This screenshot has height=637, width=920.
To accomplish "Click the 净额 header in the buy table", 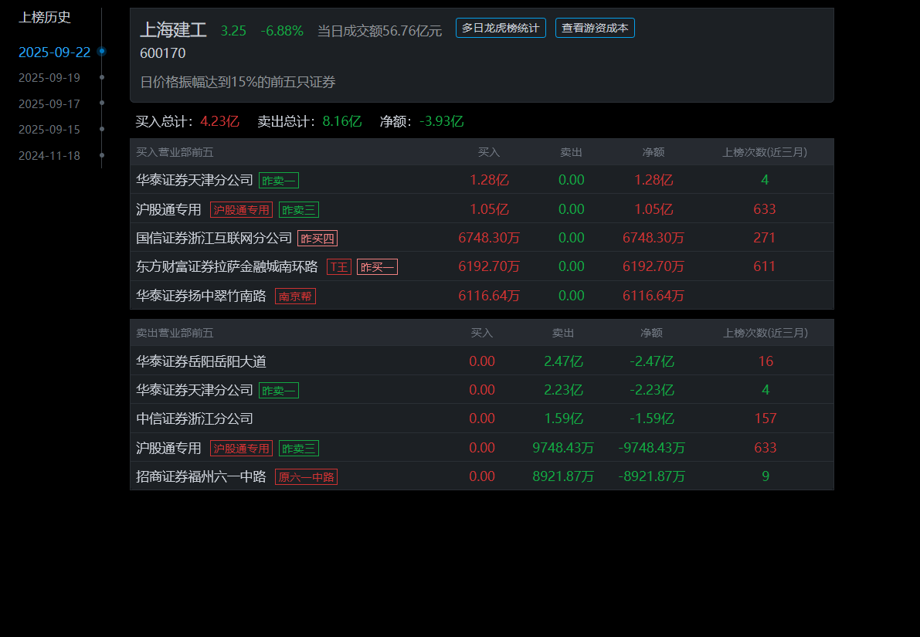I will point(653,153).
